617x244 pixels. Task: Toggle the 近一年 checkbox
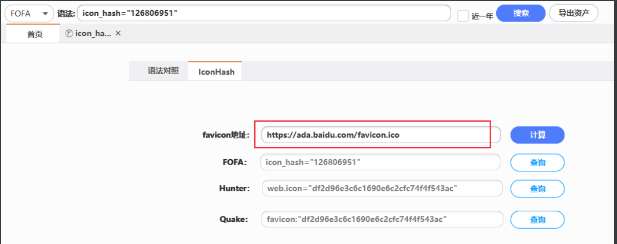[462, 16]
